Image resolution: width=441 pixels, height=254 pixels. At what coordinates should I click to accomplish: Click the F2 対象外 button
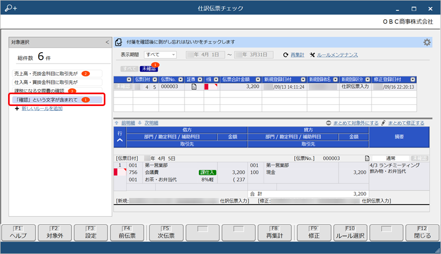pos(54,232)
